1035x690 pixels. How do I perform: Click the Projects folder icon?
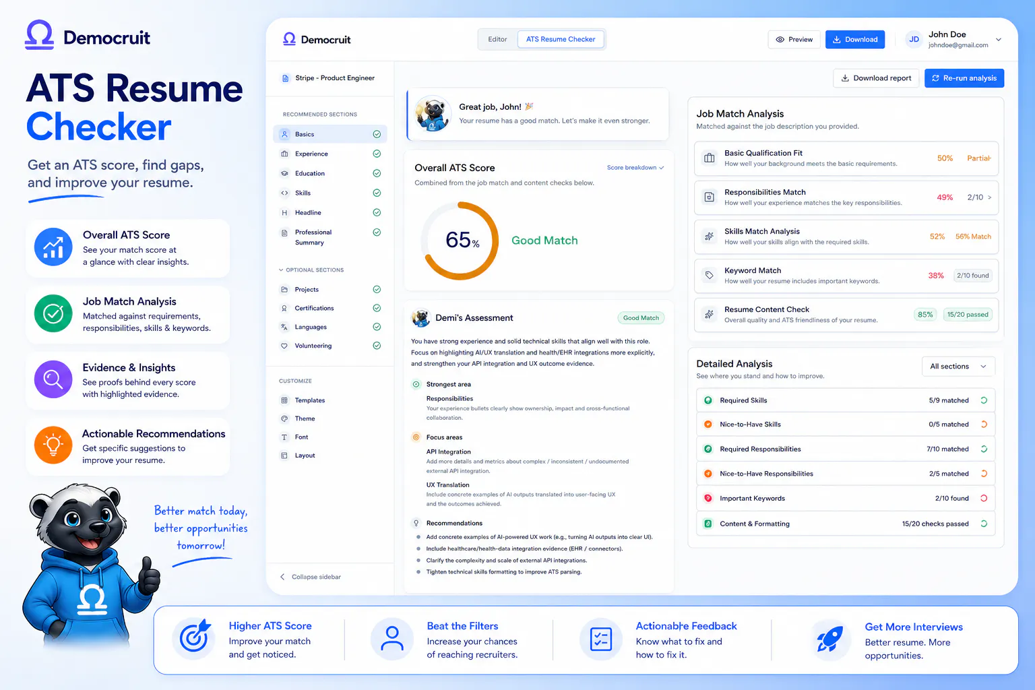(x=284, y=289)
